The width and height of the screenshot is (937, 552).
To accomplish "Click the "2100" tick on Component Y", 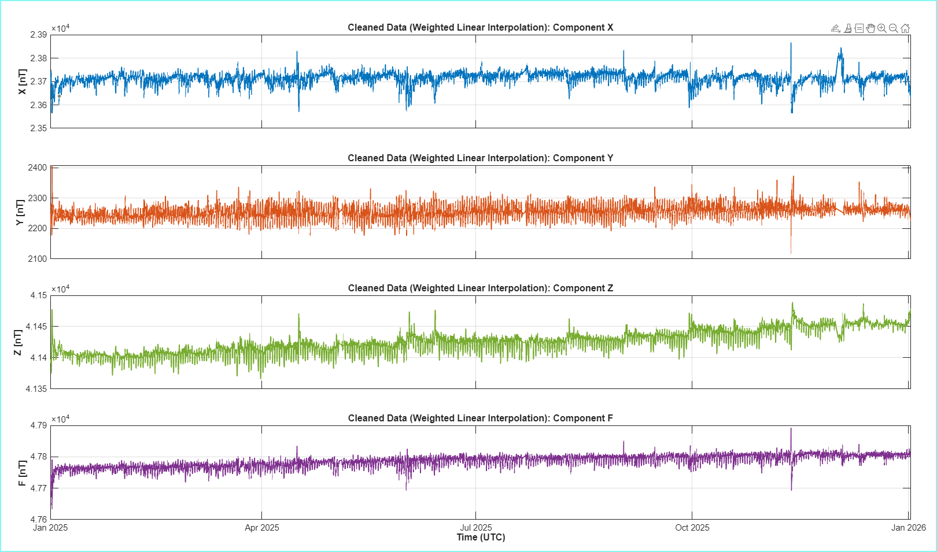I will (38, 259).
